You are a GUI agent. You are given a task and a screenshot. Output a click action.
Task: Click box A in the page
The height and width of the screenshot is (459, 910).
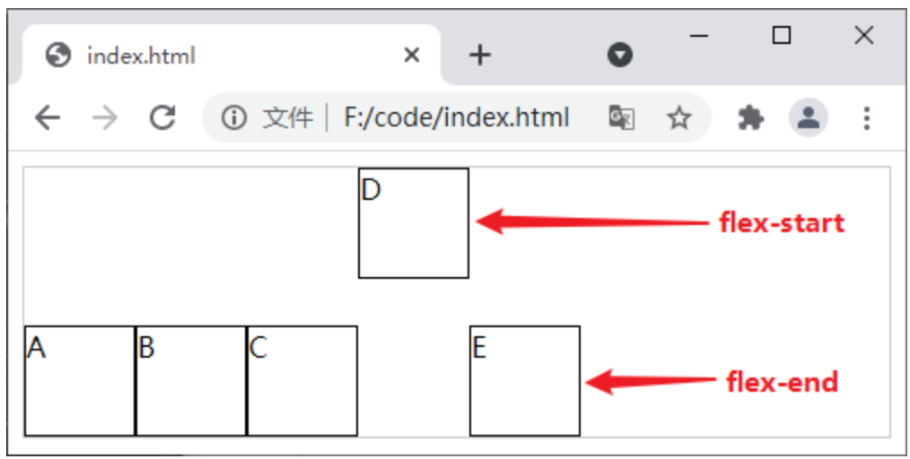[80, 381]
